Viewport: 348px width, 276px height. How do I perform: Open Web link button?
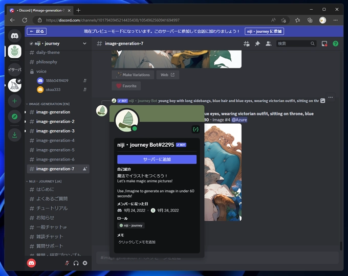click(x=167, y=75)
